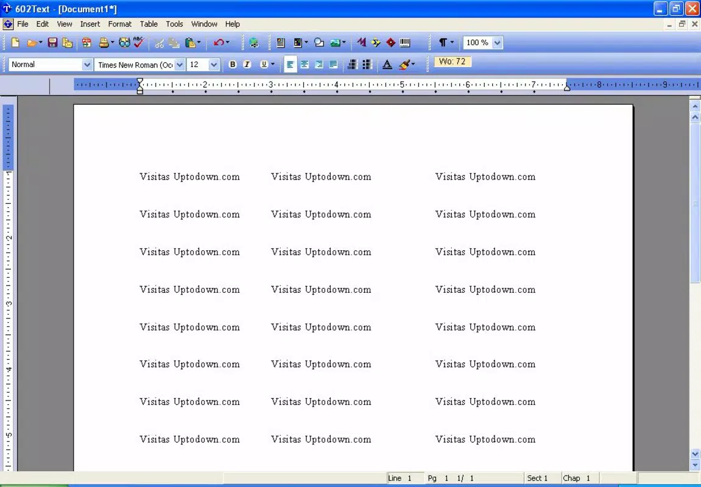Toggle bold formatting
Viewport: 701px width, 487px height.
point(233,65)
